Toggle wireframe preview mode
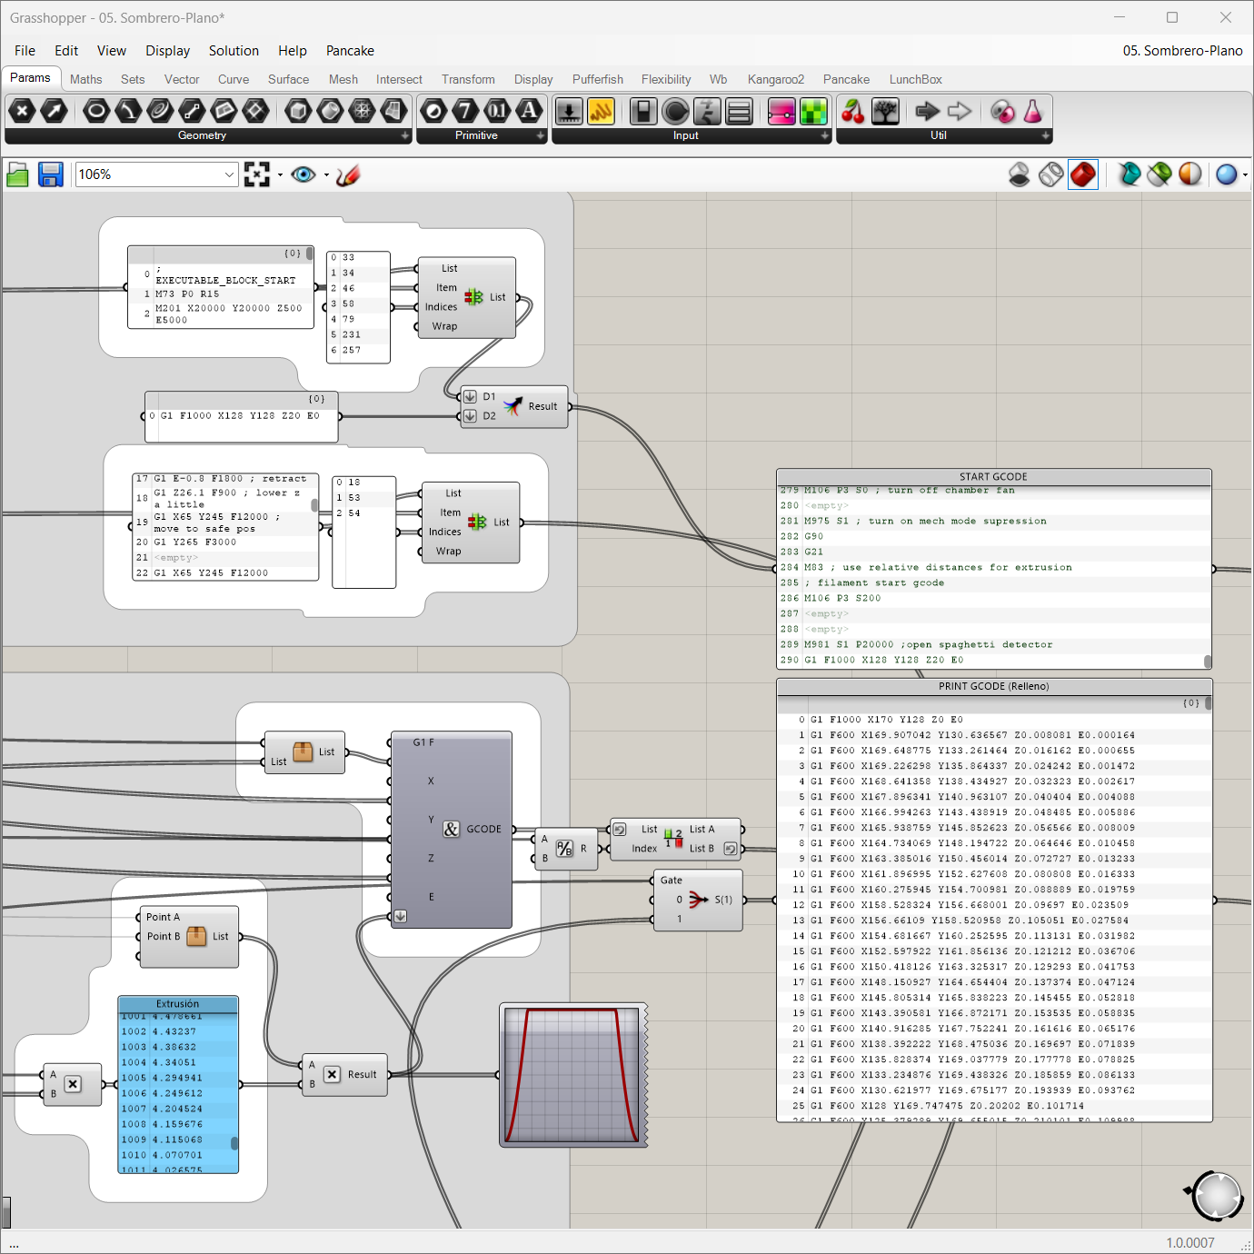 pyautogui.click(x=1050, y=174)
